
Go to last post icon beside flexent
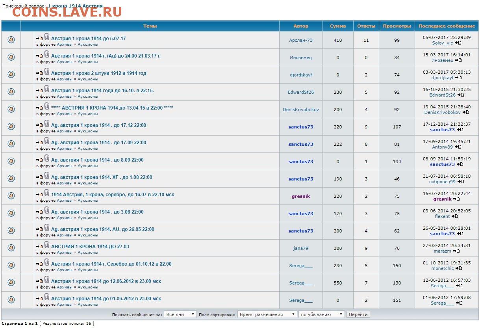[455, 216]
